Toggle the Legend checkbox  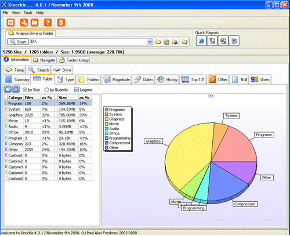click(x=77, y=90)
